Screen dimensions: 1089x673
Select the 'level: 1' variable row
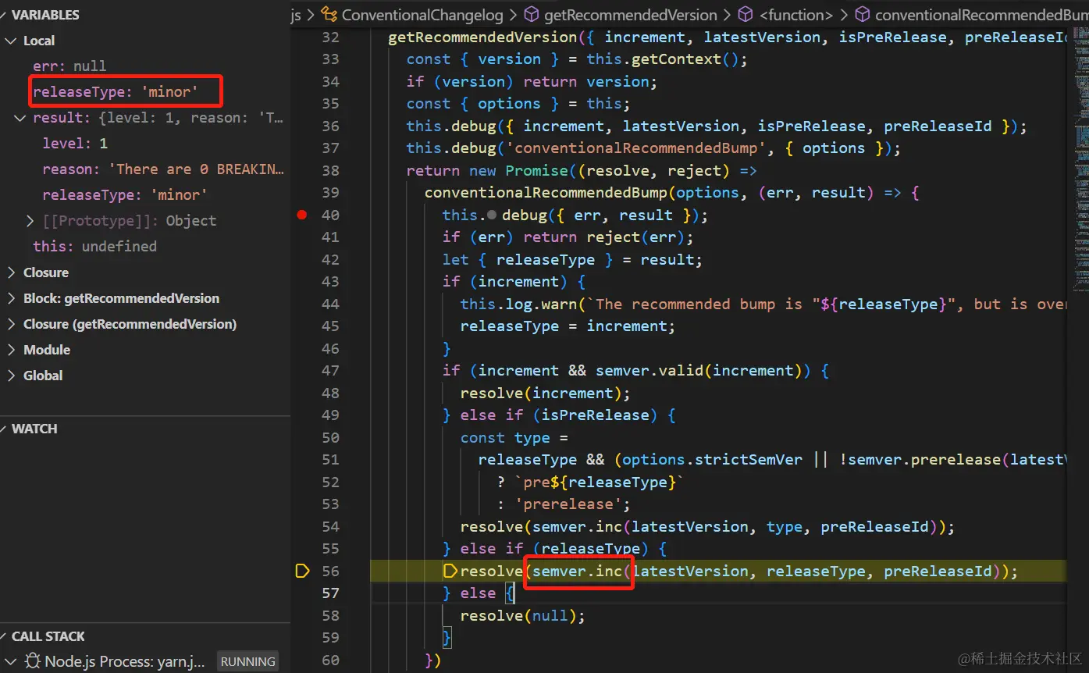click(145, 144)
